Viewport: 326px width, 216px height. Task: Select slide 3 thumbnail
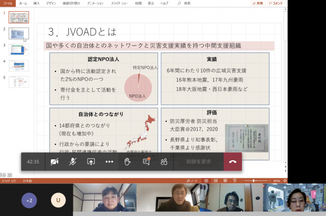19,50
